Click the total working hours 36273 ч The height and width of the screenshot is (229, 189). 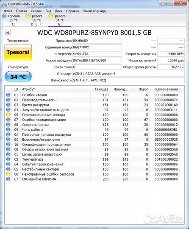pos(171,67)
